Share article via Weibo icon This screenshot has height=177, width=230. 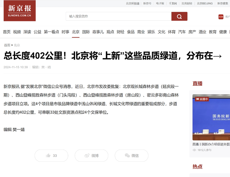coord(87,155)
